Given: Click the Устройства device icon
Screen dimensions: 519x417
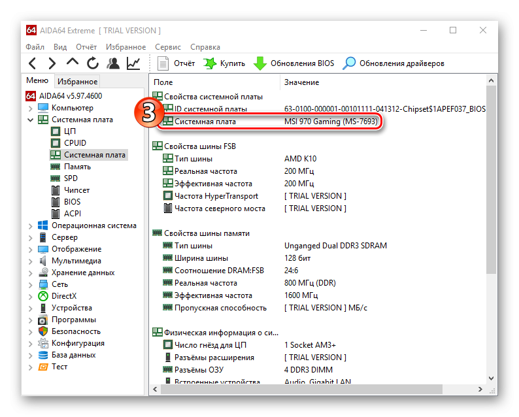Looking at the screenshot, I should point(42,308).
